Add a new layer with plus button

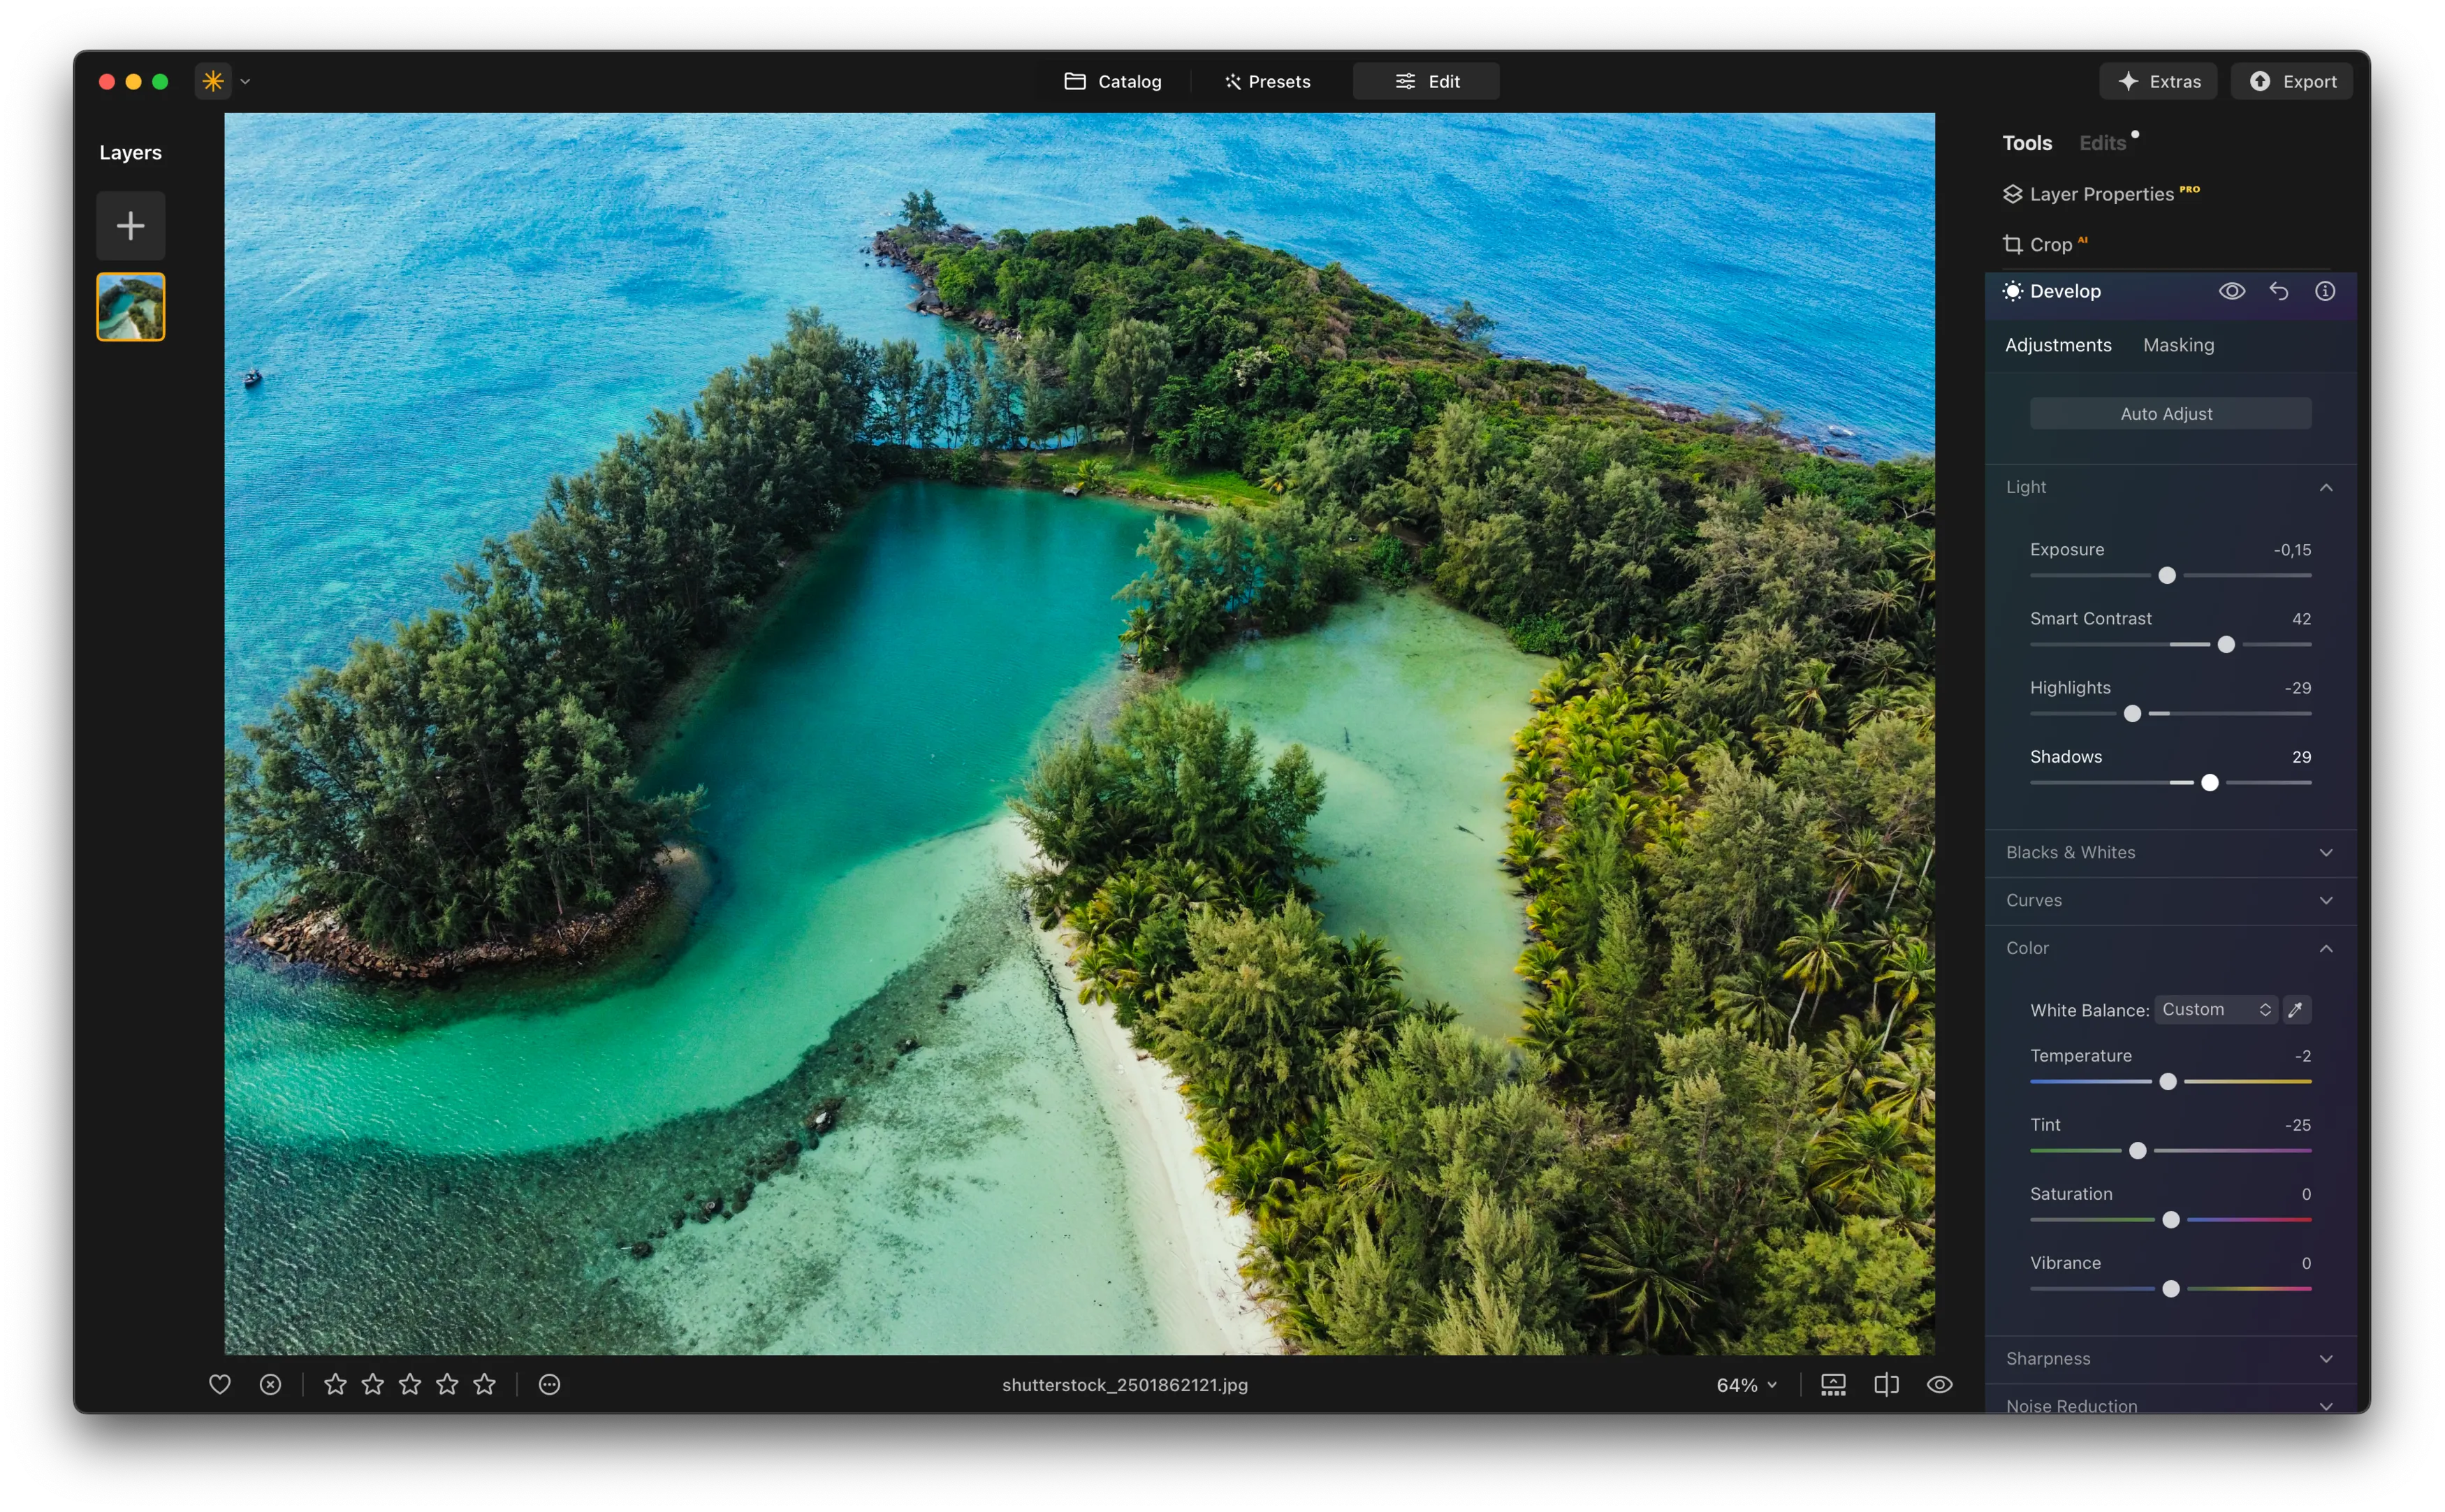click(130, 226)
